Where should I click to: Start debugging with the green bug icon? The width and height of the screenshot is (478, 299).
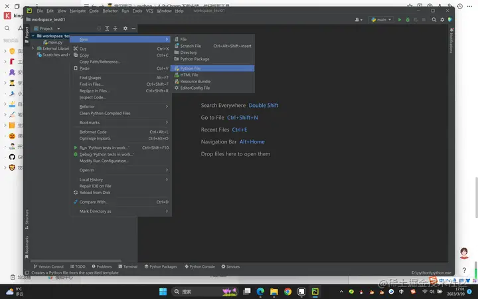coord(408,19)
